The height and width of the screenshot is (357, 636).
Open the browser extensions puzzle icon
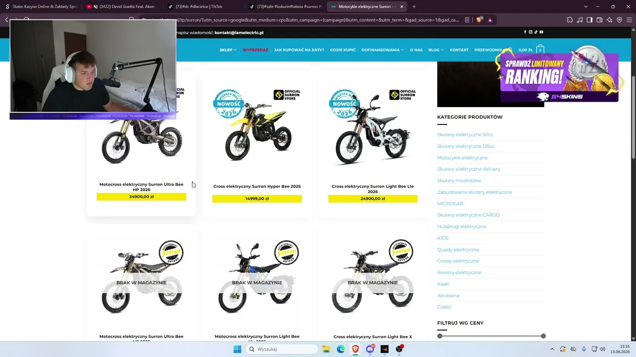570,20
